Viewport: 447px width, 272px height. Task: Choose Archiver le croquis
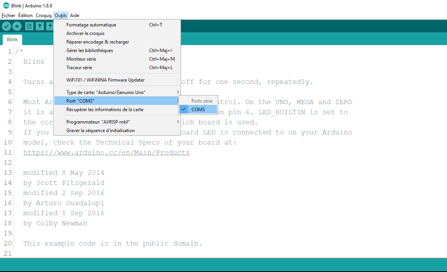[117, 33]
